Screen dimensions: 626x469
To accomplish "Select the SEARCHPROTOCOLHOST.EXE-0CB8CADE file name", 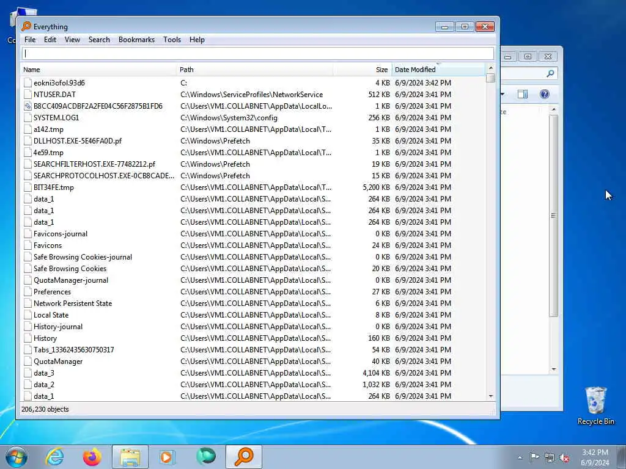I will point(104,175).
